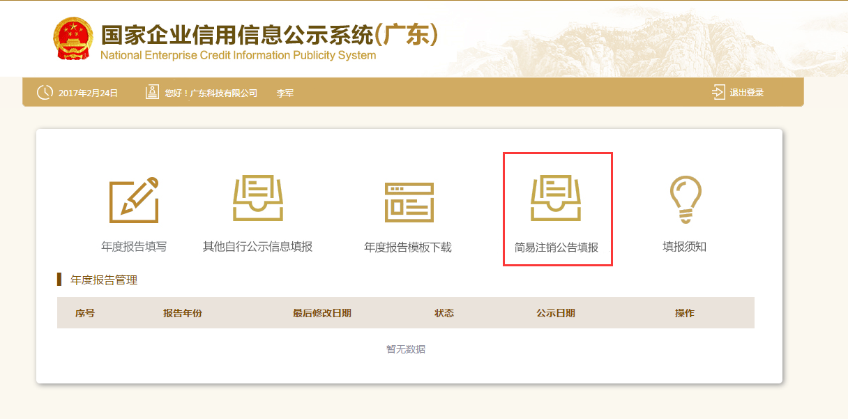Viewport: 848px width, 419px height.
Task: Open the 年度报告填写 text label
Action: click(x=134, y=247)
